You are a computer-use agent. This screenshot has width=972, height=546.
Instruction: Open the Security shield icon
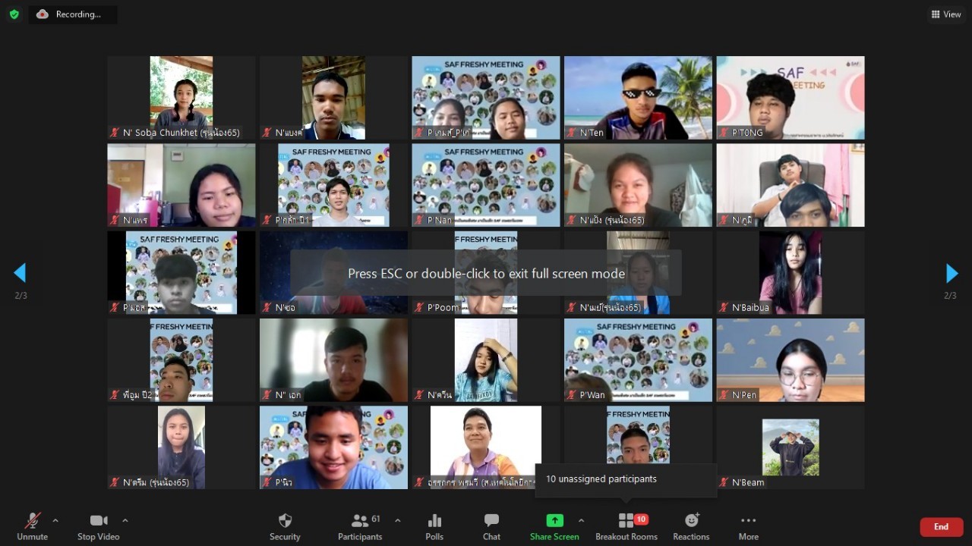click(285, 521)
